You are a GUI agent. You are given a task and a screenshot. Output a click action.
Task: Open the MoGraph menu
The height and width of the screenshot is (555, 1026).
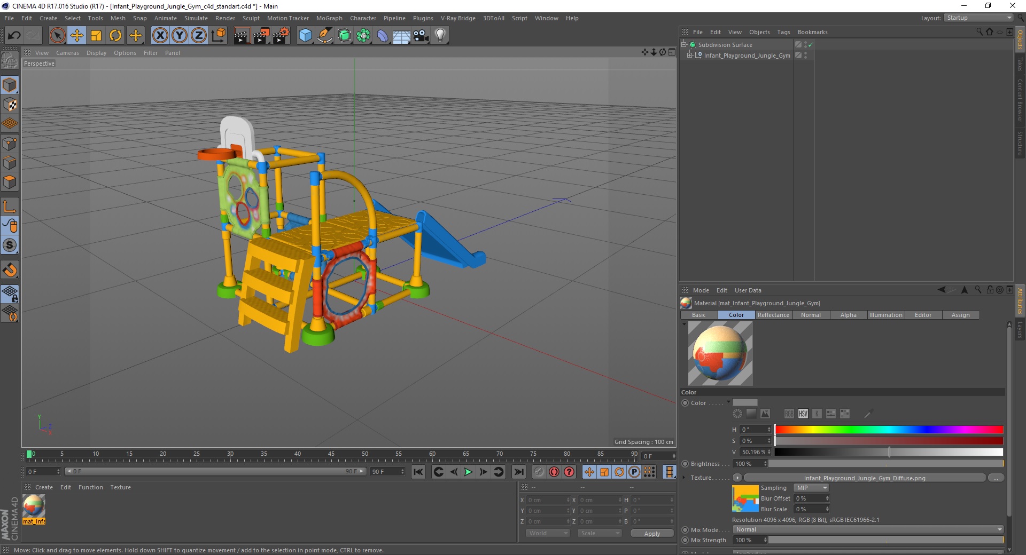point(329,18)
